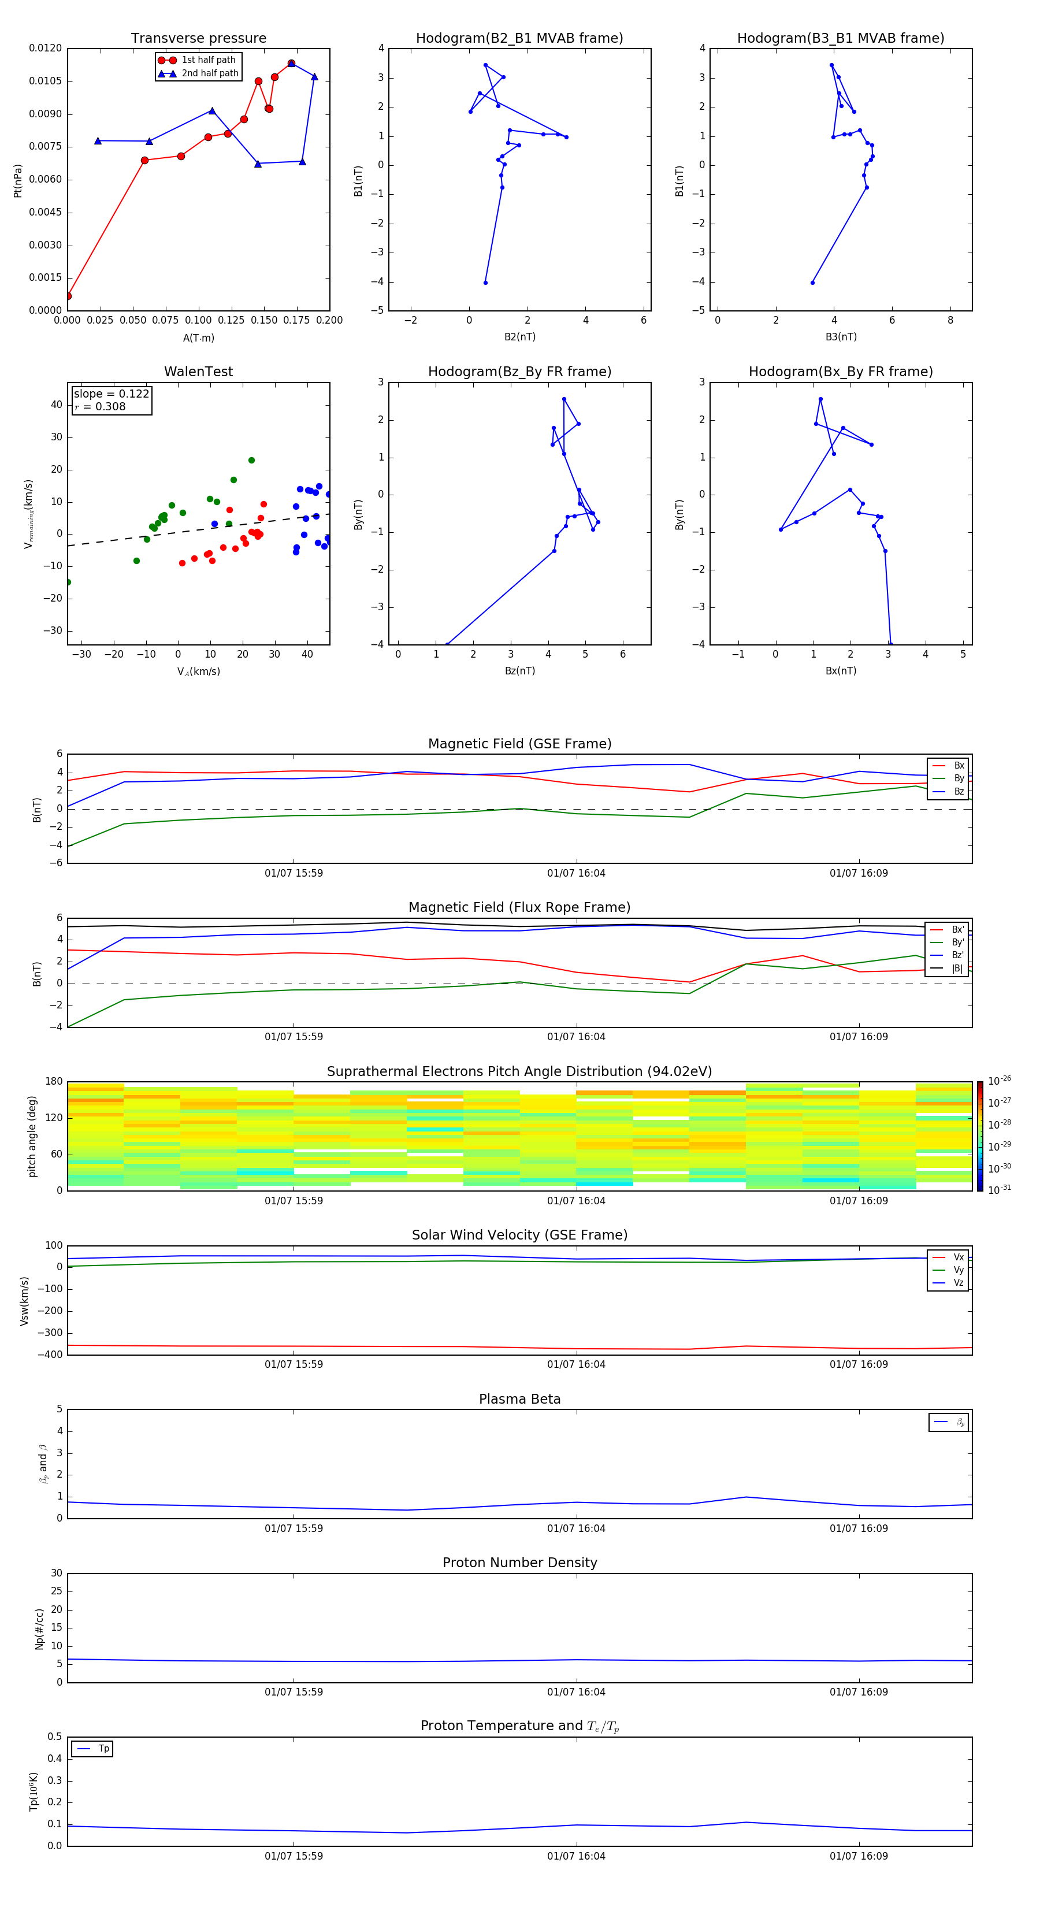1040x1907 pixels.
Task: Click the βp legend in Plasma Beta
Action: 949,1422
